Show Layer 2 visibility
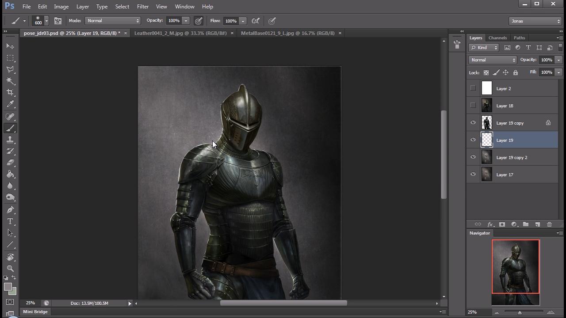The image size is (566, 318). coord(473,88)
